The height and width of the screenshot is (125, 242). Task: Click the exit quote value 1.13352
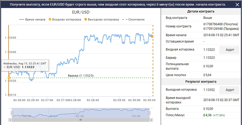point(209,90)
